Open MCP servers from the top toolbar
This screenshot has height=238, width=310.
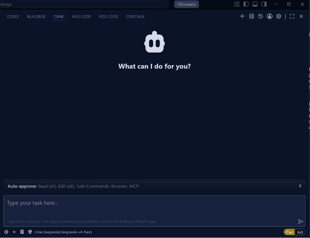pos(251,16)
